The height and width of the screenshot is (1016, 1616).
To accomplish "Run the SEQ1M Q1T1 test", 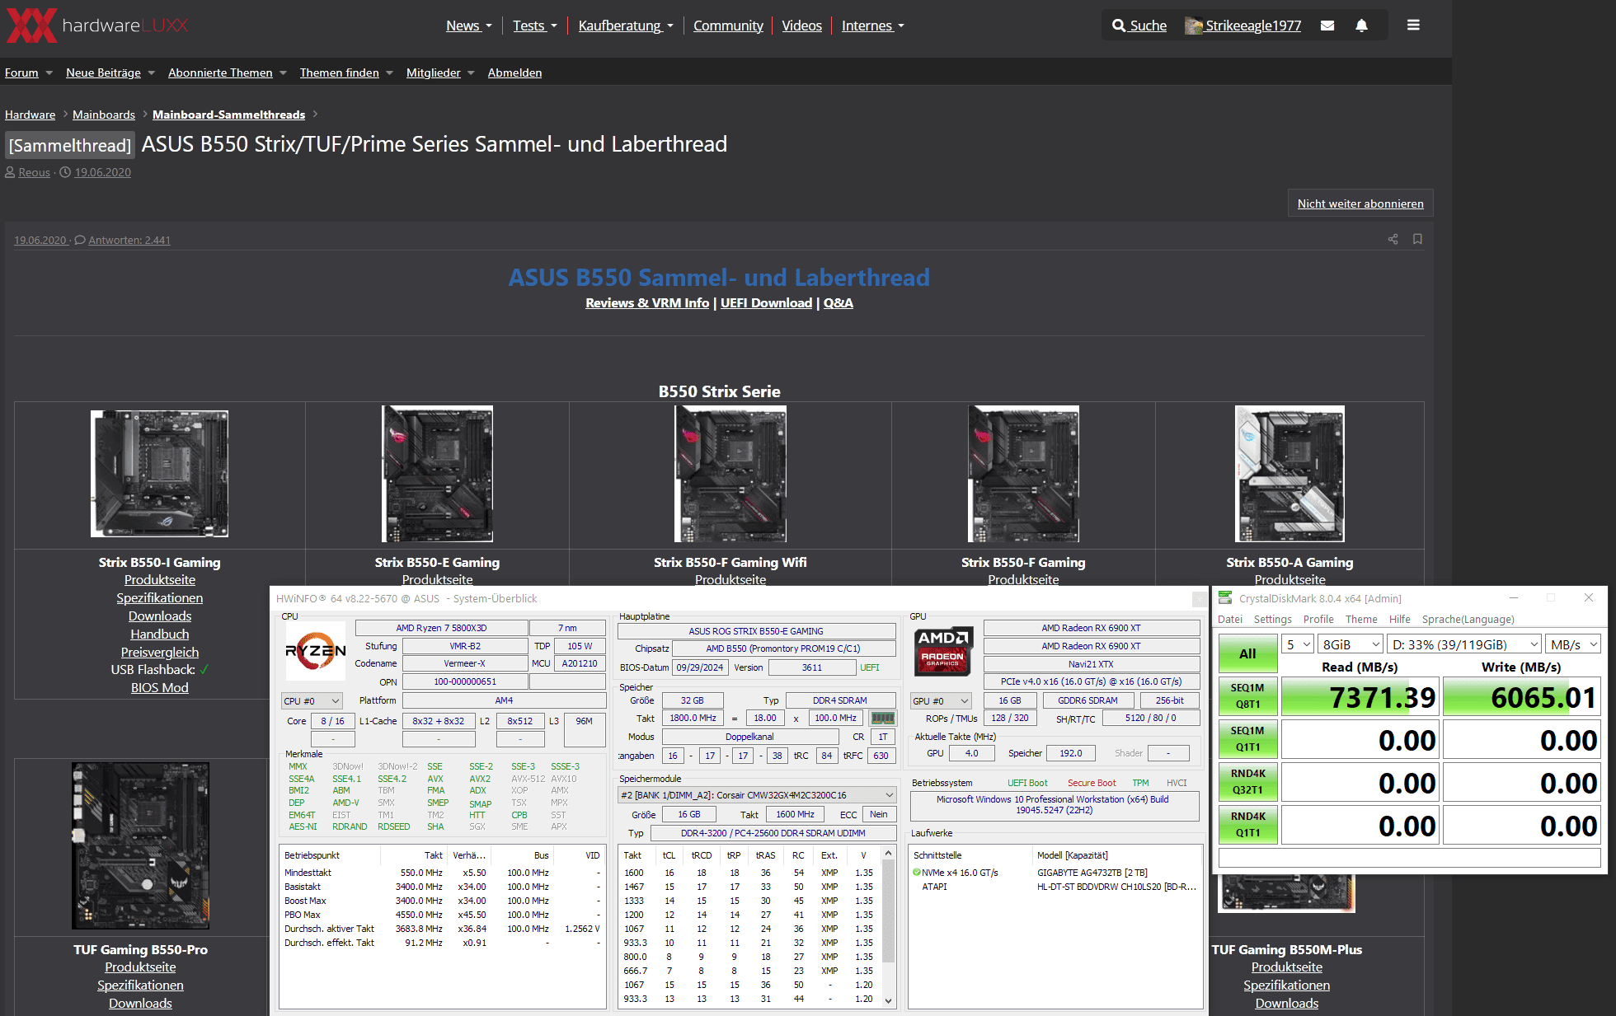I will click(1247, 739).
